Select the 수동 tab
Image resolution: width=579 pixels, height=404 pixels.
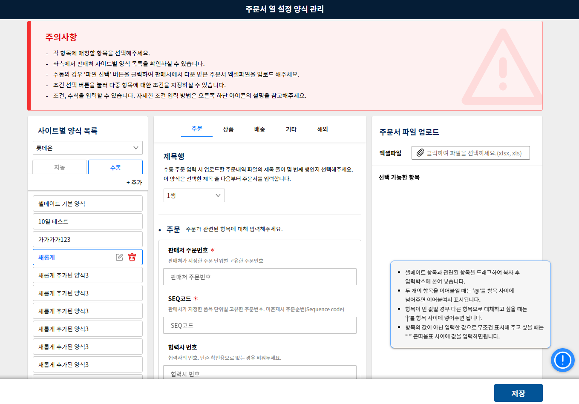click(115, 167)
